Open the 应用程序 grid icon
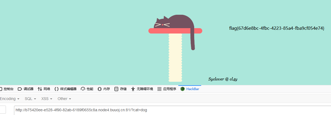The width and height of the screenshot is (331, 115). [x=159, y=89]
